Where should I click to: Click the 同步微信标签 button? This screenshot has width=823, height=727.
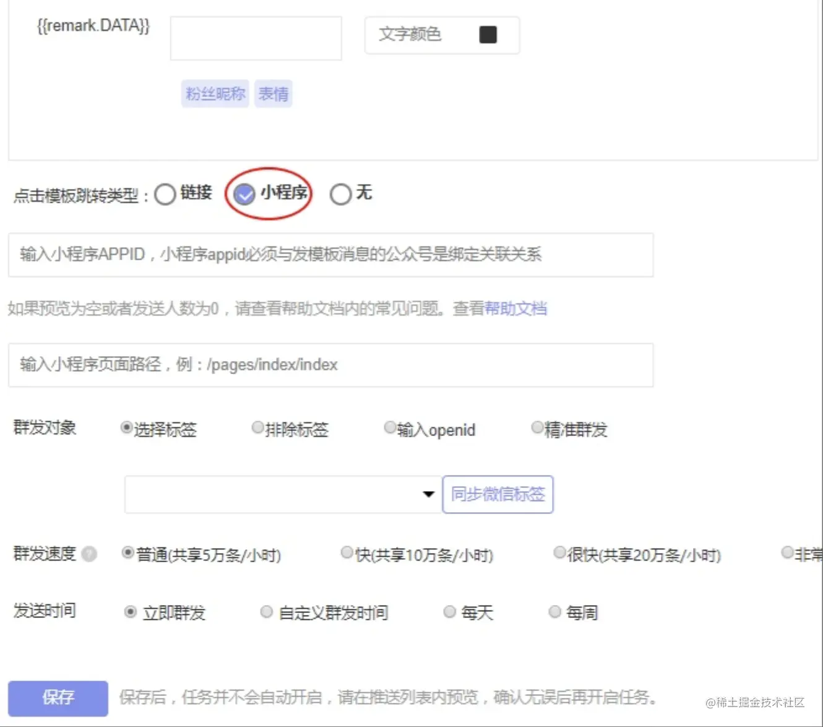coord(498,494)
